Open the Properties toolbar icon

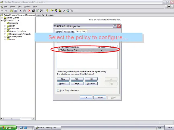[34, 11]
